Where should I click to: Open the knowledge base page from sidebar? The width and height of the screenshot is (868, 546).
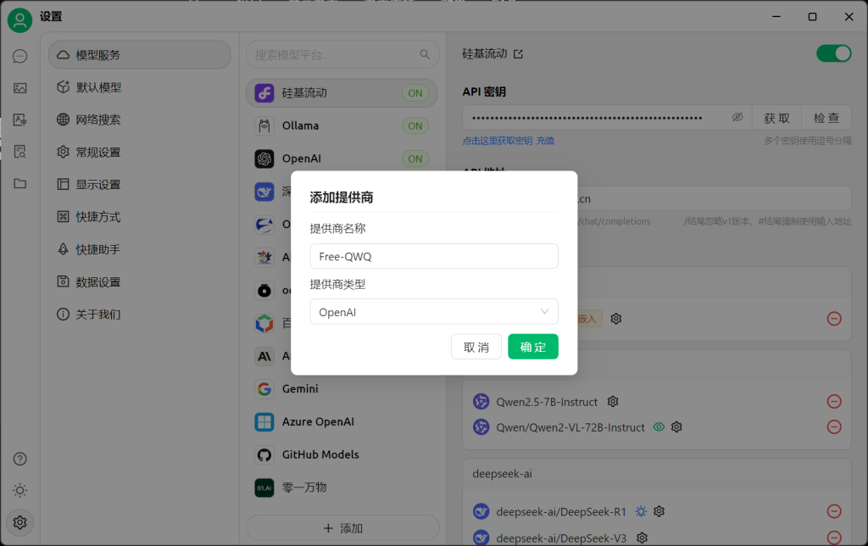click(20, 152)
